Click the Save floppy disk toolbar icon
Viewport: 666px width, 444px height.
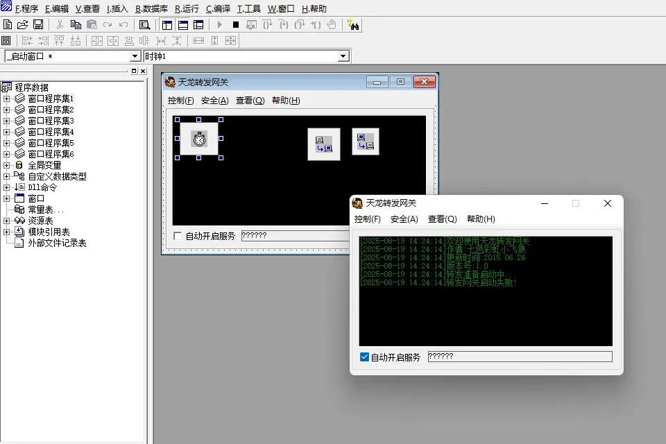pyautogui.click(x=38, y=24)
